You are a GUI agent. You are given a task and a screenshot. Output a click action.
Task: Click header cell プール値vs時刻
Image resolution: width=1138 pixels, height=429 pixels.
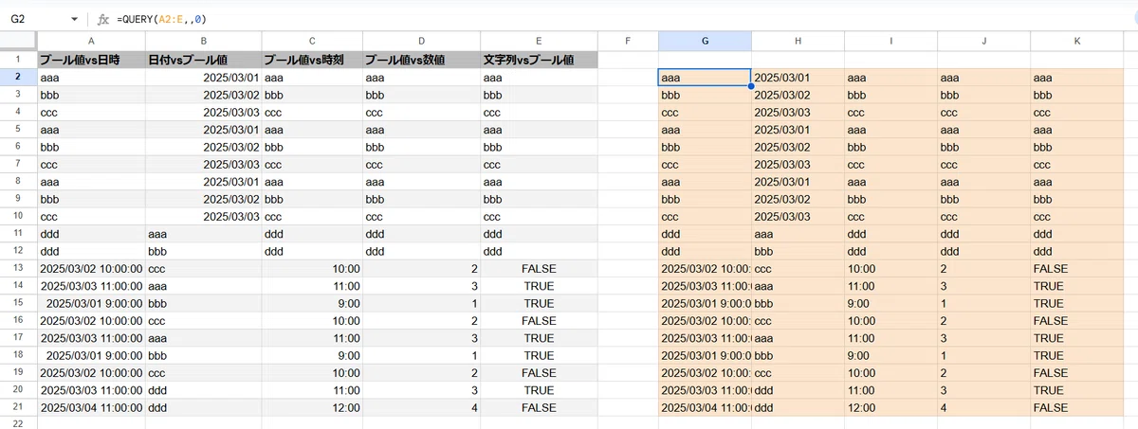[312, 60]
